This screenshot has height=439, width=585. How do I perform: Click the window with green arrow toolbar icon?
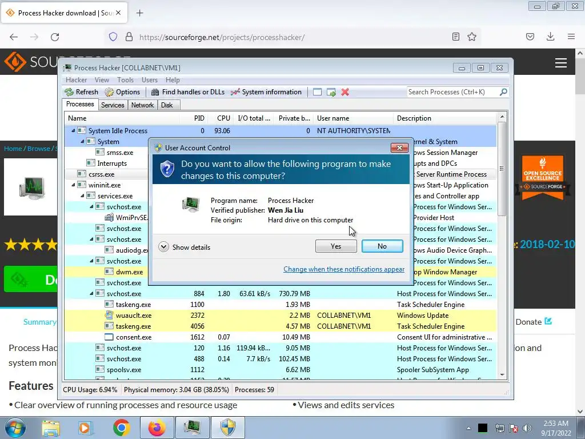[x=331, y=92]
